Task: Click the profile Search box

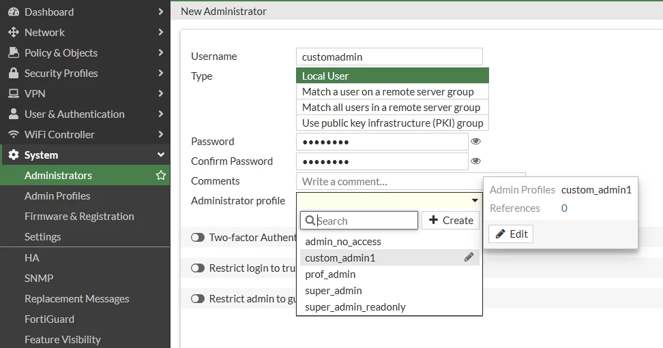Action: (359, 221)
